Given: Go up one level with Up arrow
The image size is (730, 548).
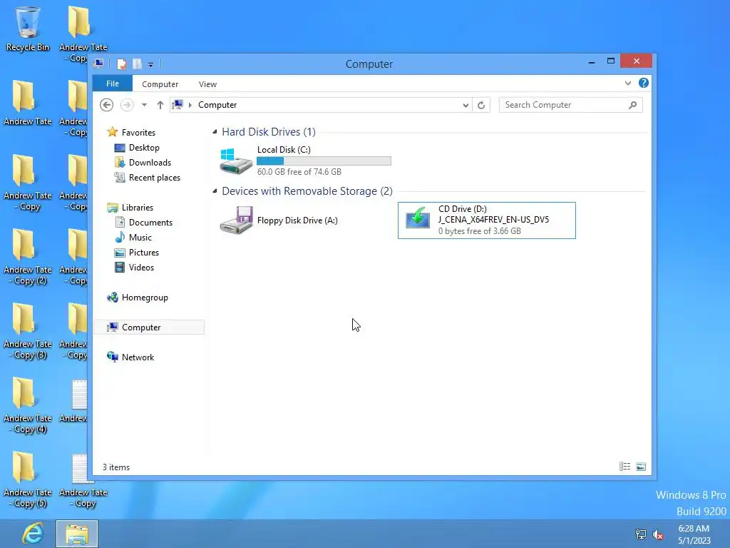Looking at the screenshot, I should (x=160, y=105).
